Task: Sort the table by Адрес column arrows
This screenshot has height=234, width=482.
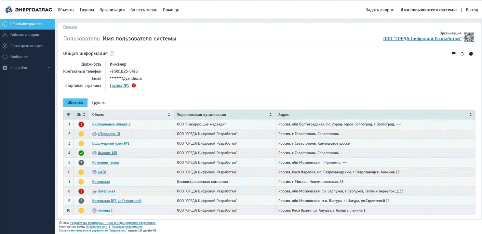Action: (470, 115)
